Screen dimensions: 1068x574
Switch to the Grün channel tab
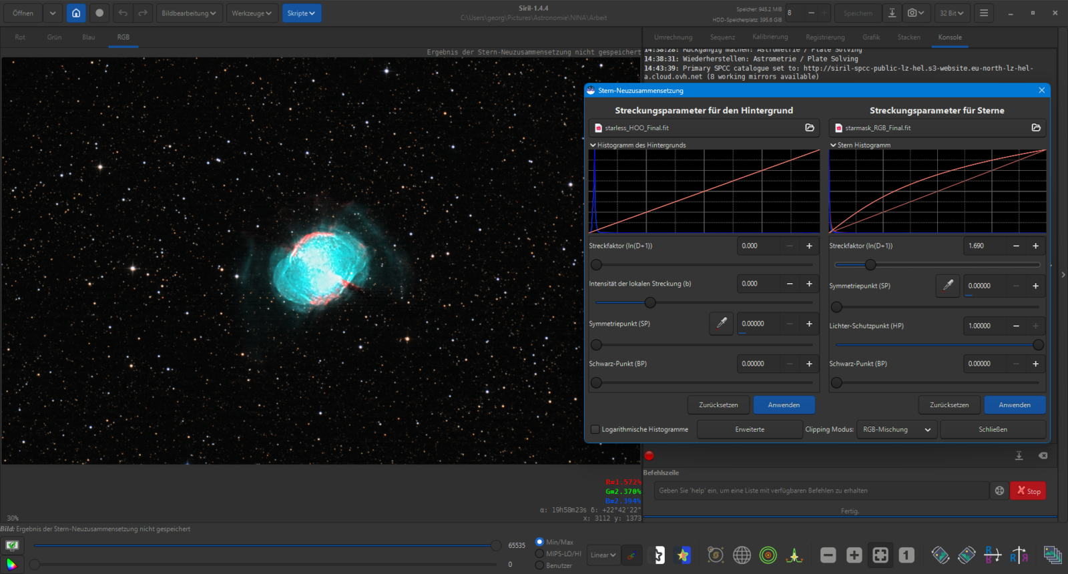54,37
